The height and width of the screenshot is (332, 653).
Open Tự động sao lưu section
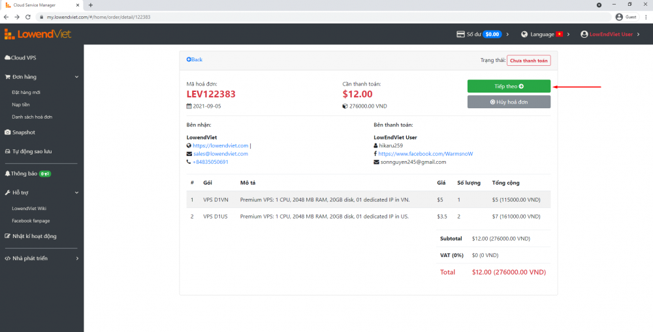[28, 151]
